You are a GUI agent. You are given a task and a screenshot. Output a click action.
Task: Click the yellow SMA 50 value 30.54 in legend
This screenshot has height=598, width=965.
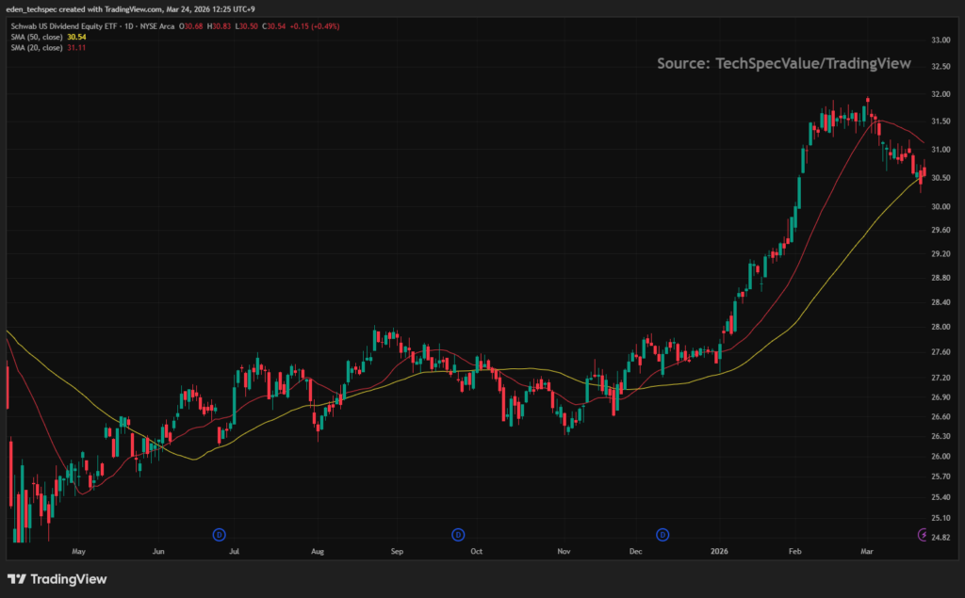pos(75,37)
